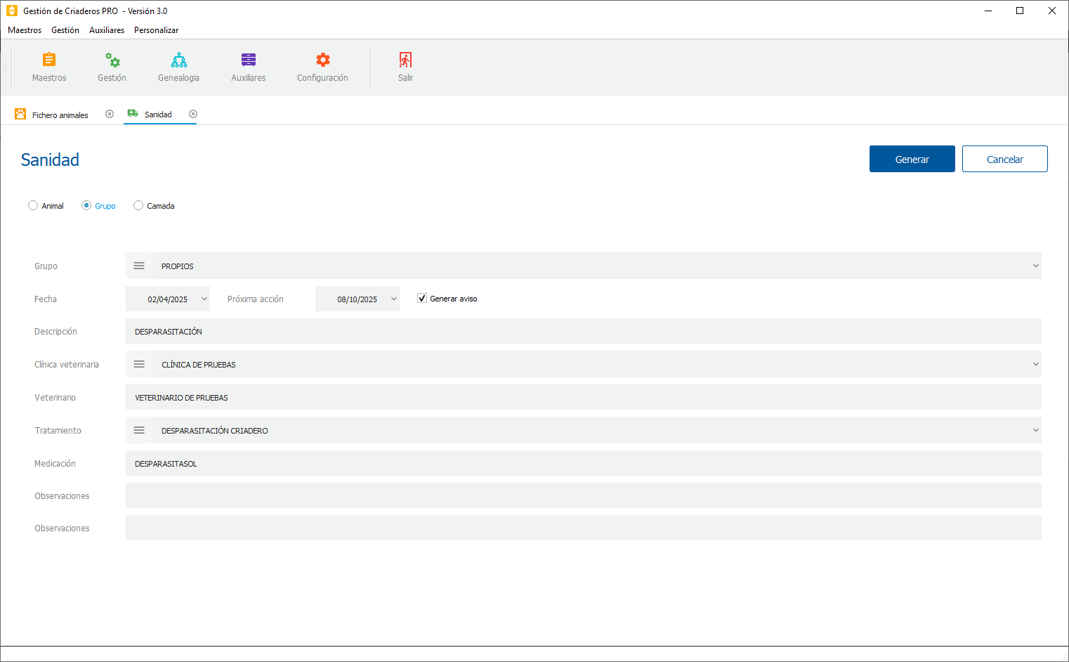Screen dimensions: 1069x662
Task: Open the Maestros toolbar icon
Action: click(x=49, y=60)
